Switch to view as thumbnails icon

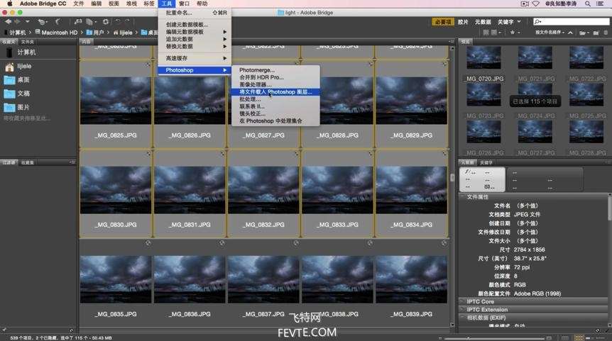click(579, 338)
